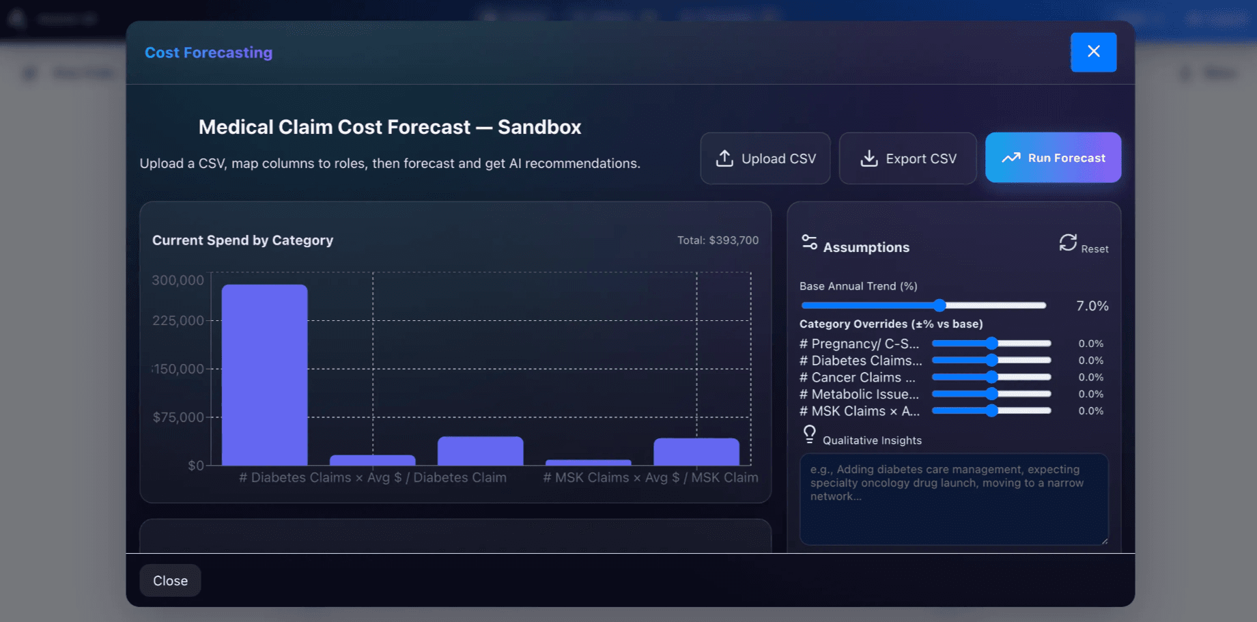The height and width of the screenshot is (622, 1257).
Task: Click the 'Total: $393,700' label
Action: point(718,240)
